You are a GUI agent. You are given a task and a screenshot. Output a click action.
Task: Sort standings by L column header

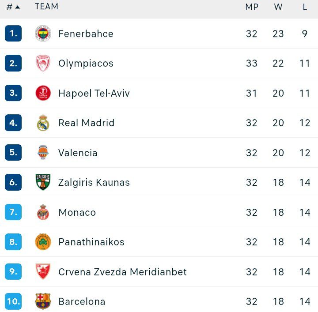coord(305,7)
